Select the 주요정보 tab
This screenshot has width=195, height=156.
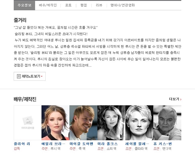tap(25, 5)
